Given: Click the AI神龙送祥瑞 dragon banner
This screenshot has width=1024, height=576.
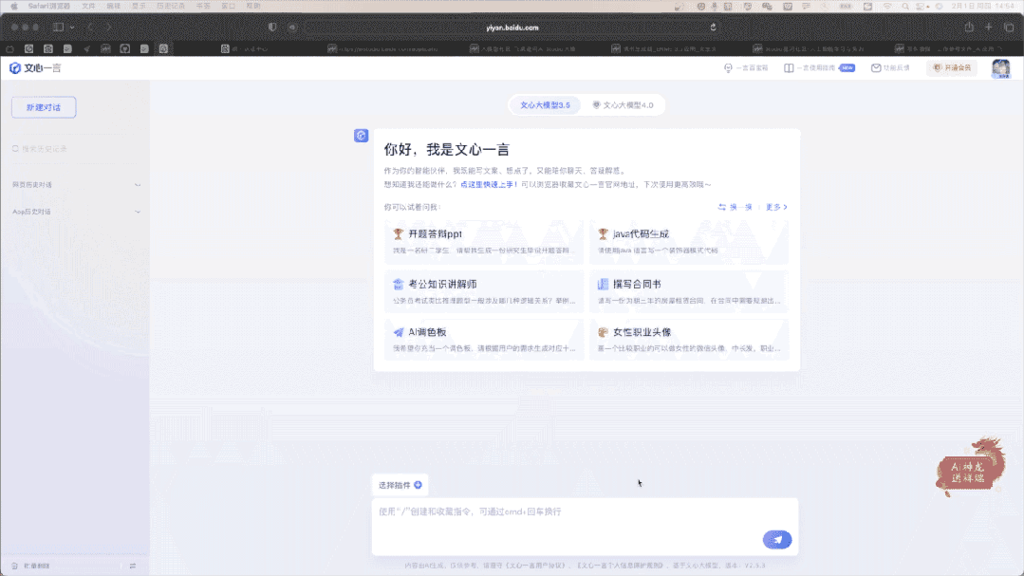Looking at the screenshot, I should tap(971, 466).
